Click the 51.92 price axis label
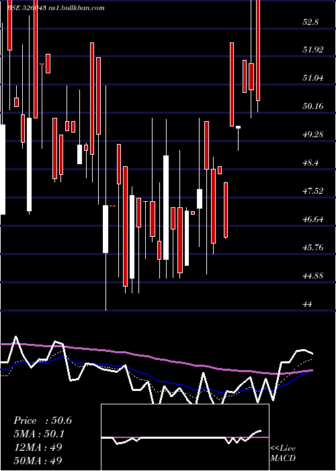Viewport: 336px width, 471px height. coord(313,50)
